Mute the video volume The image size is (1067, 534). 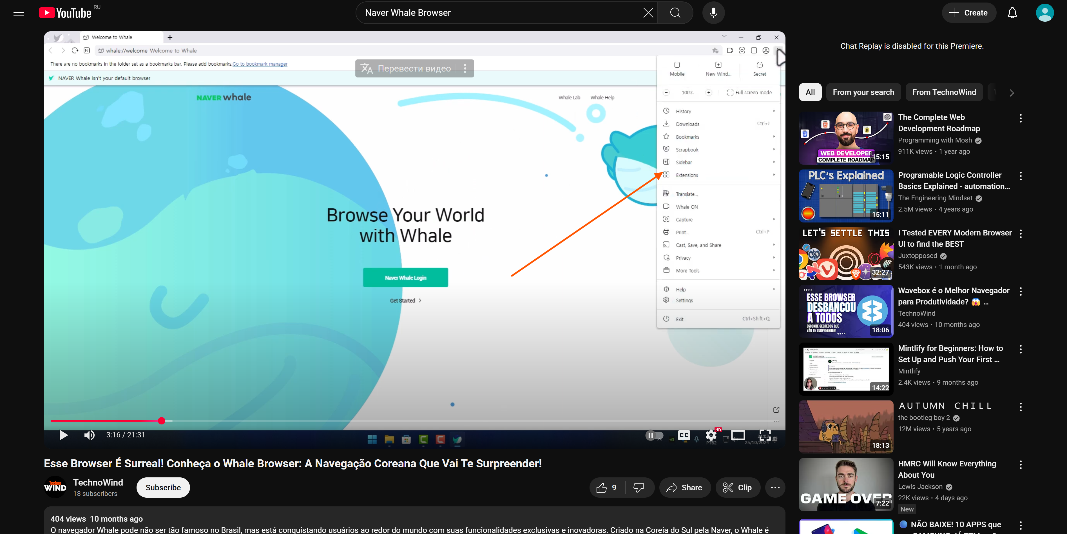(x=90, y=435)
